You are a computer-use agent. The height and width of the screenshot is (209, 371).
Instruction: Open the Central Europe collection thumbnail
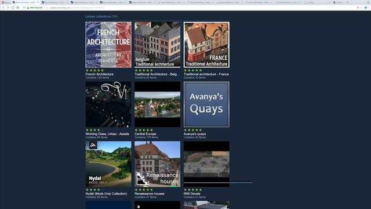point(157,105)
